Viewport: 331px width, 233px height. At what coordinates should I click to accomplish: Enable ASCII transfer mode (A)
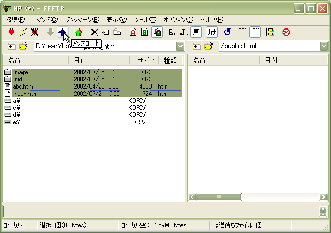pos(133,32)
